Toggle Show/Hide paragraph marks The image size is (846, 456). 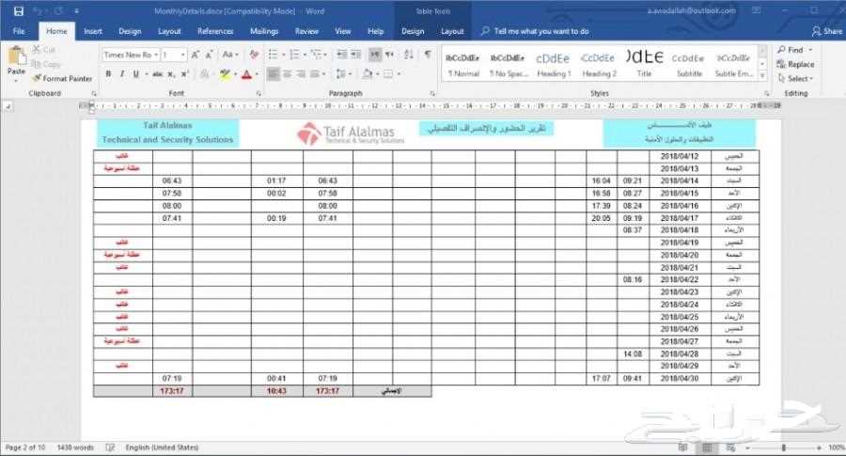pyautogui.click(x=428, y=55)
